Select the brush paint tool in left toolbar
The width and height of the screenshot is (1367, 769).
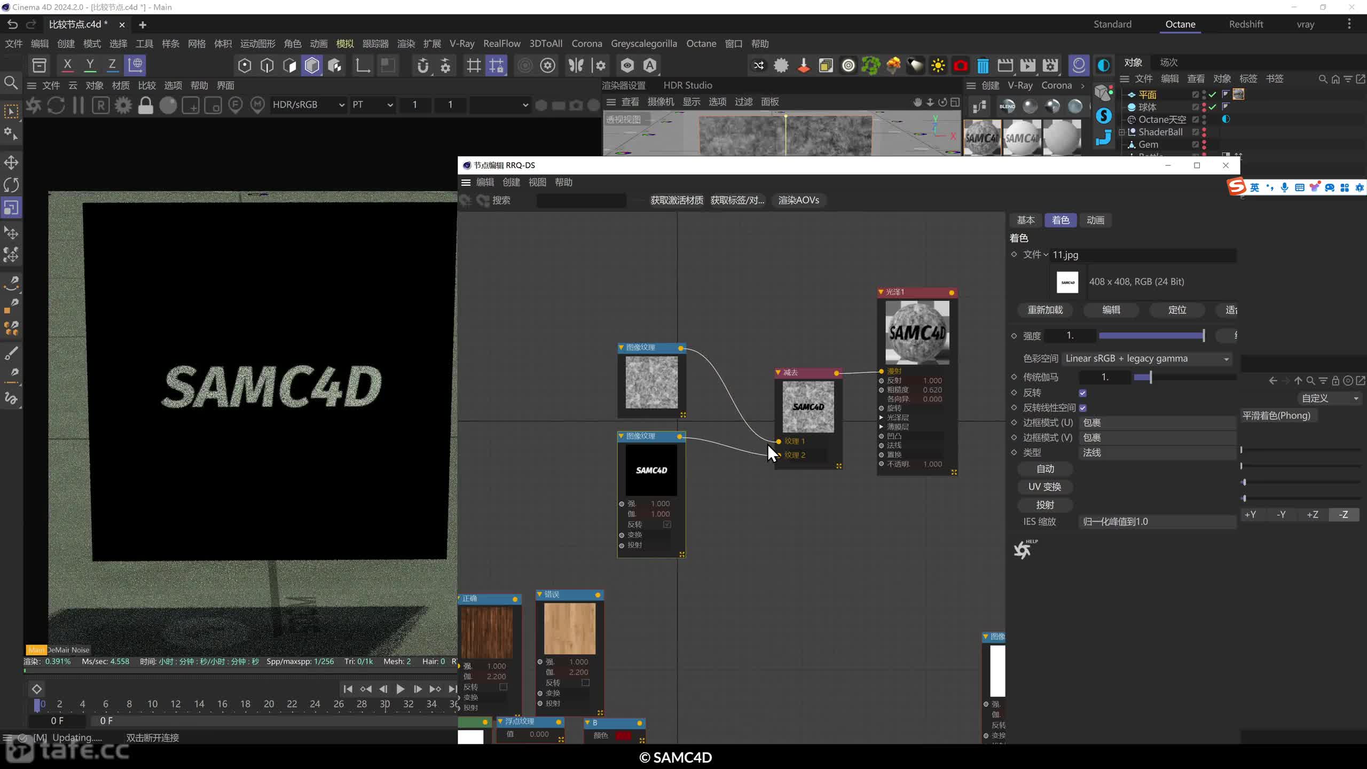click(11, 353)
